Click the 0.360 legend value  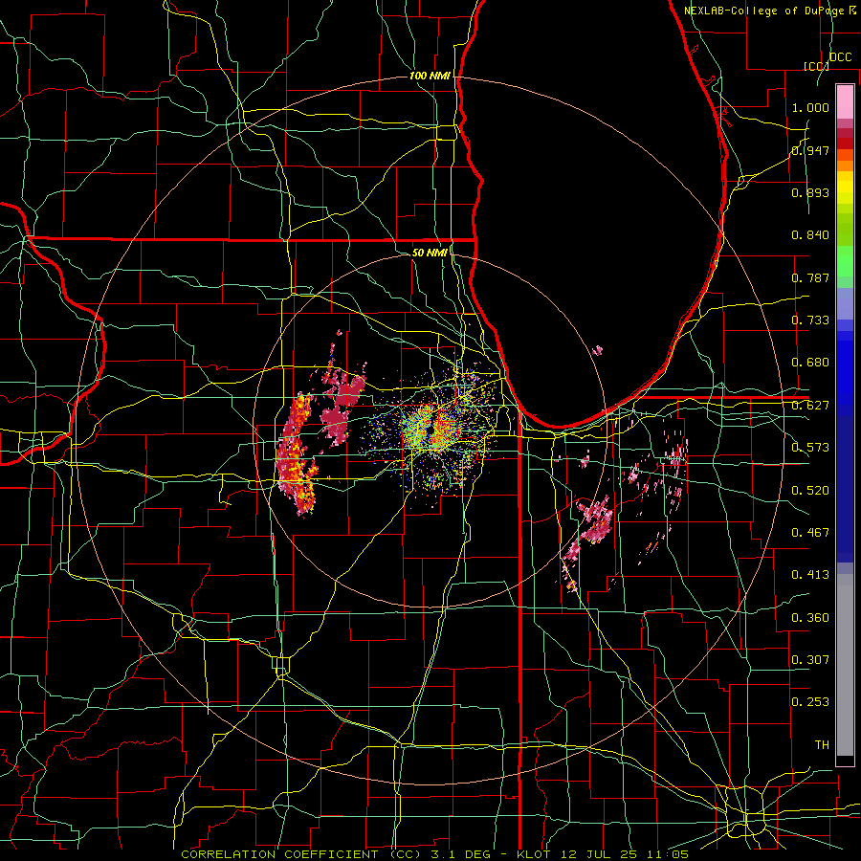[x=810, y=618]
